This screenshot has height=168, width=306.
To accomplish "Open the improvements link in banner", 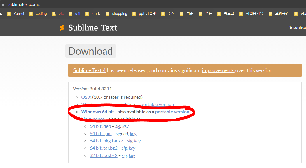I will [x=218, y=70].
